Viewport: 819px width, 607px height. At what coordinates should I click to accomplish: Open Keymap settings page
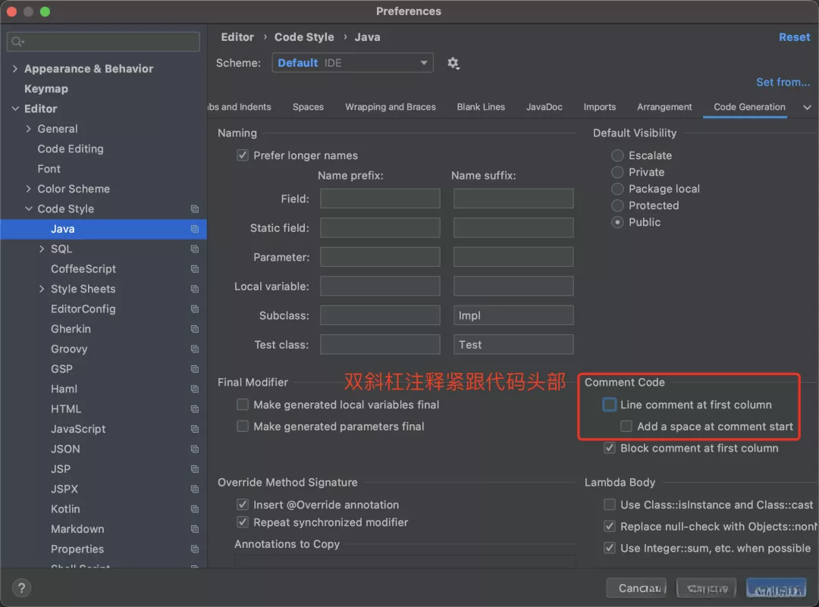pos(46,89)
